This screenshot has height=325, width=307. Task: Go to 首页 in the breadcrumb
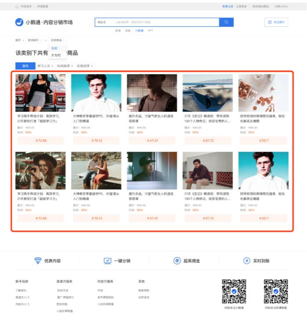point(18,40)
